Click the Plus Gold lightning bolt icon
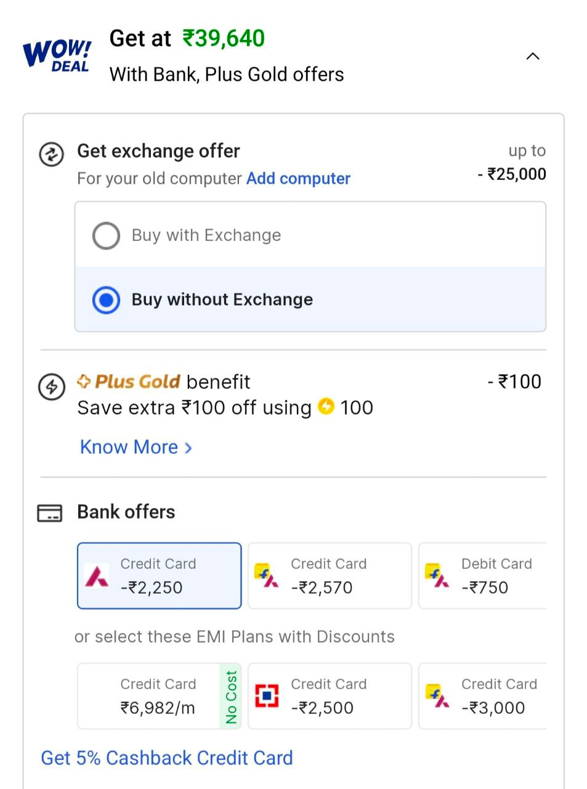Screen dimensions: 587x789 click(x=51, y=387)
